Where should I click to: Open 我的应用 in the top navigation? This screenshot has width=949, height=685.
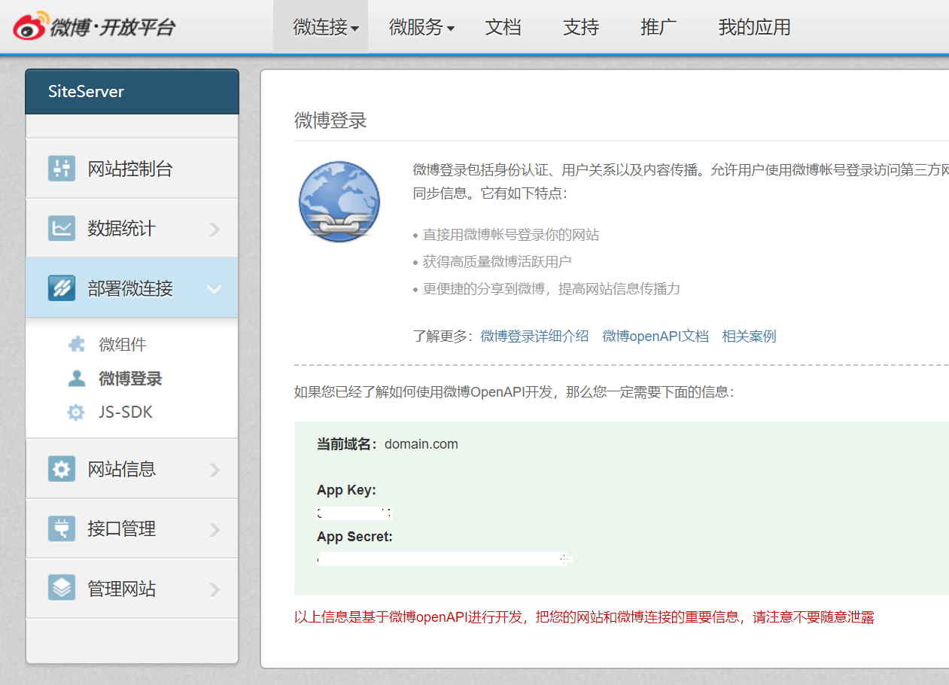point(754,28)
